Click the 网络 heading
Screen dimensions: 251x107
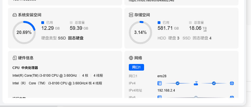(138, 58)
